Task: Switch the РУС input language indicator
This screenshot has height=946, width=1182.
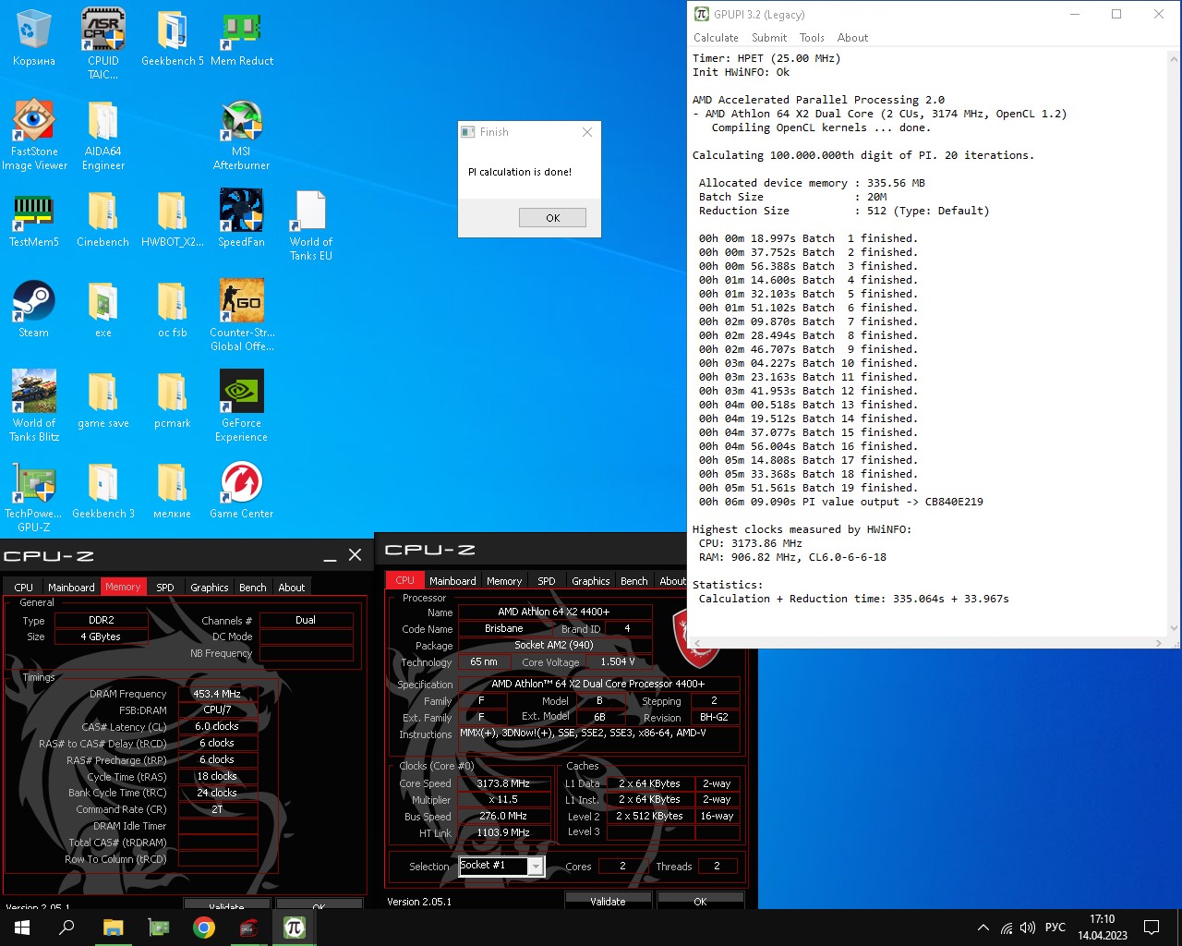Action: [1055, 928]
